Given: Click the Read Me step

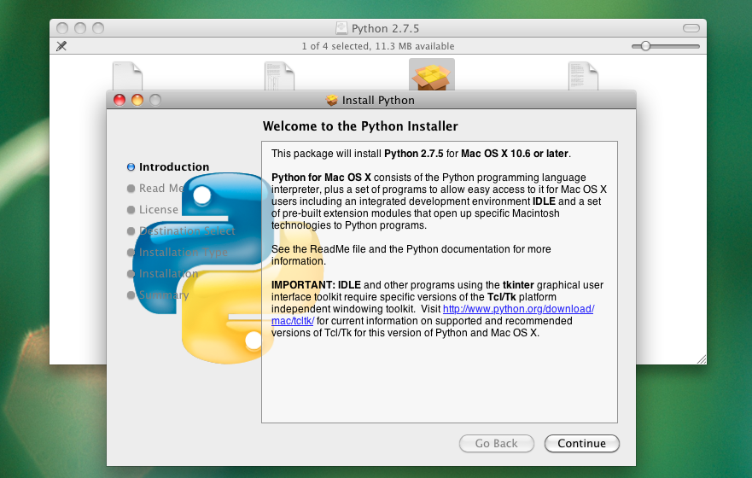Looking at the screenshot, I should 161,188.
